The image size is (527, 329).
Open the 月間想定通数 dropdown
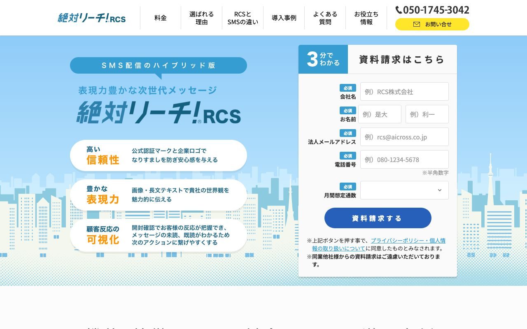pos(404,190)
